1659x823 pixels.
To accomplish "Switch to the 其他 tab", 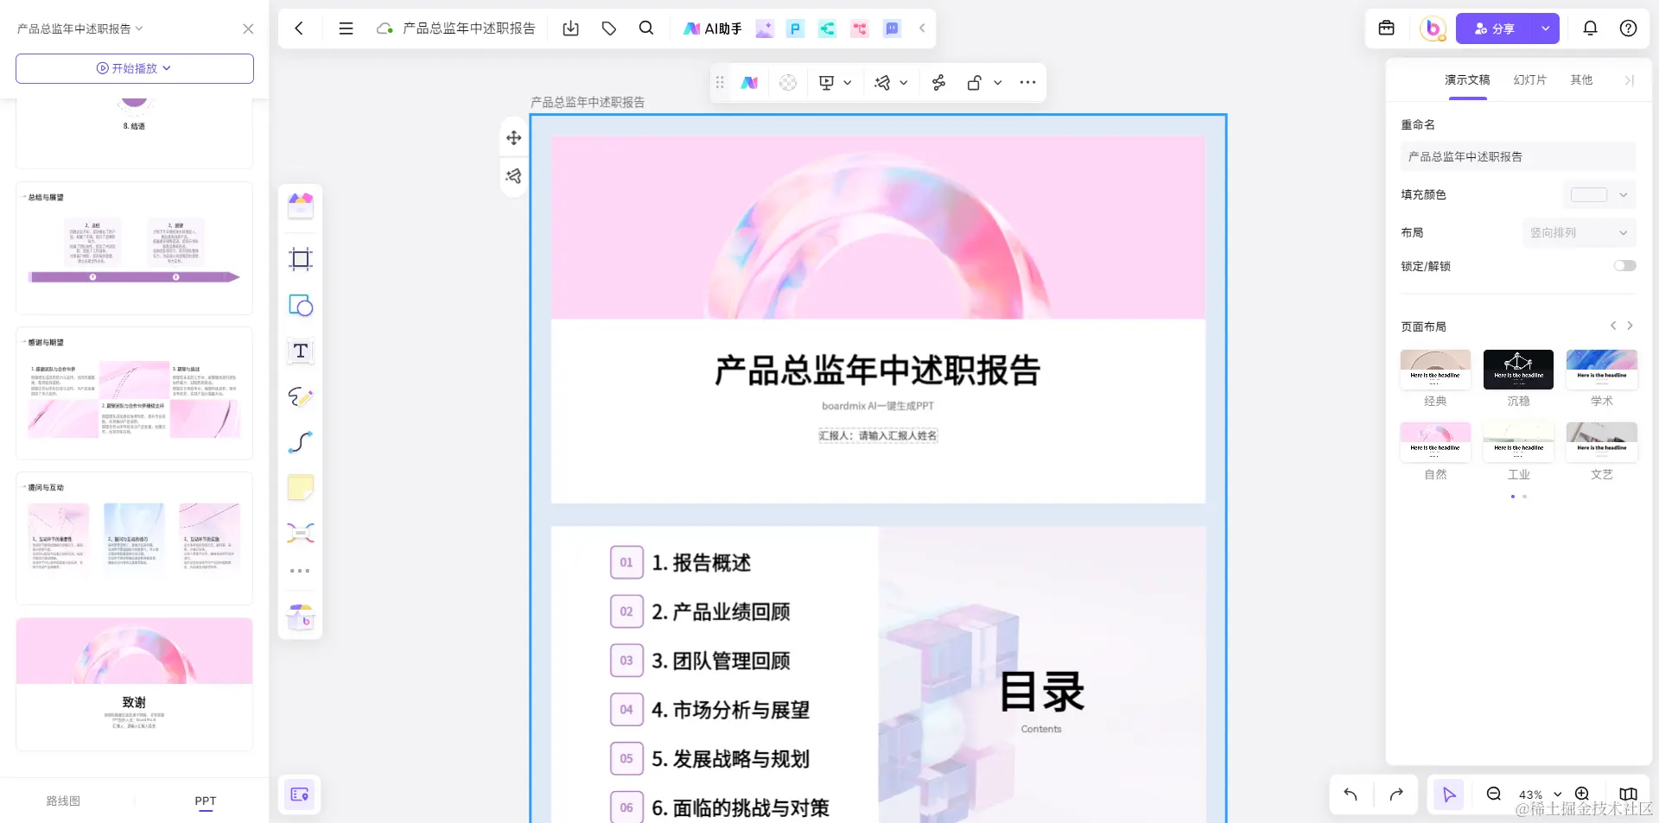I will 1581,79.
